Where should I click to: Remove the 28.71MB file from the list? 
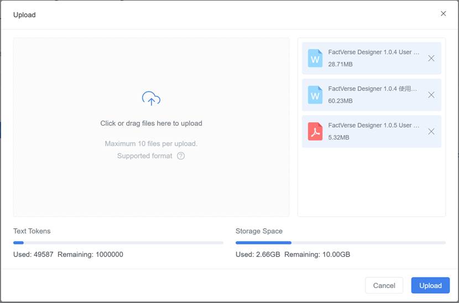[x=431, y=58]
